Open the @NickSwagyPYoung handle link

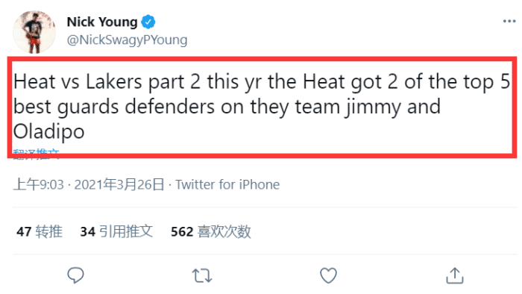(128, 40)
